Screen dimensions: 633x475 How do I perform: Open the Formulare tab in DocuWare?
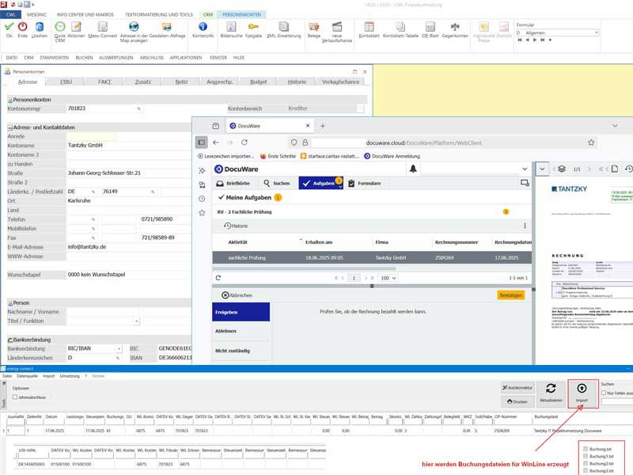[x=365, y=184]
